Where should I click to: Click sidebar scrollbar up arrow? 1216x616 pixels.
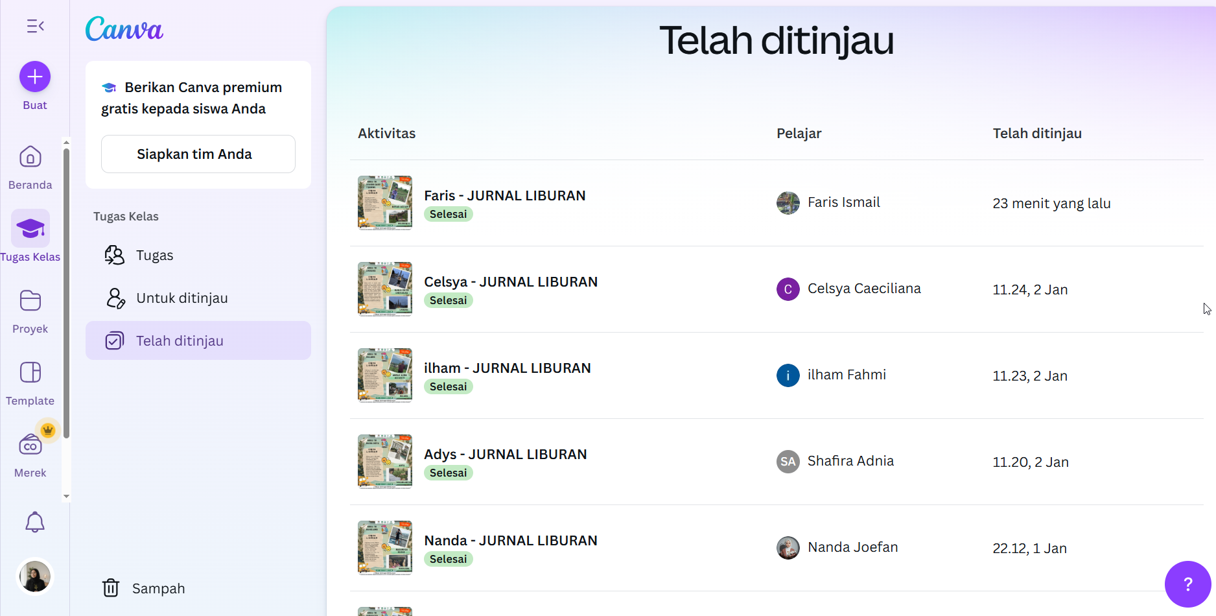66,142
